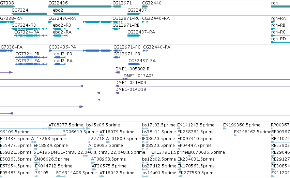Select the rgn-RD transcript label

(278, 39)
